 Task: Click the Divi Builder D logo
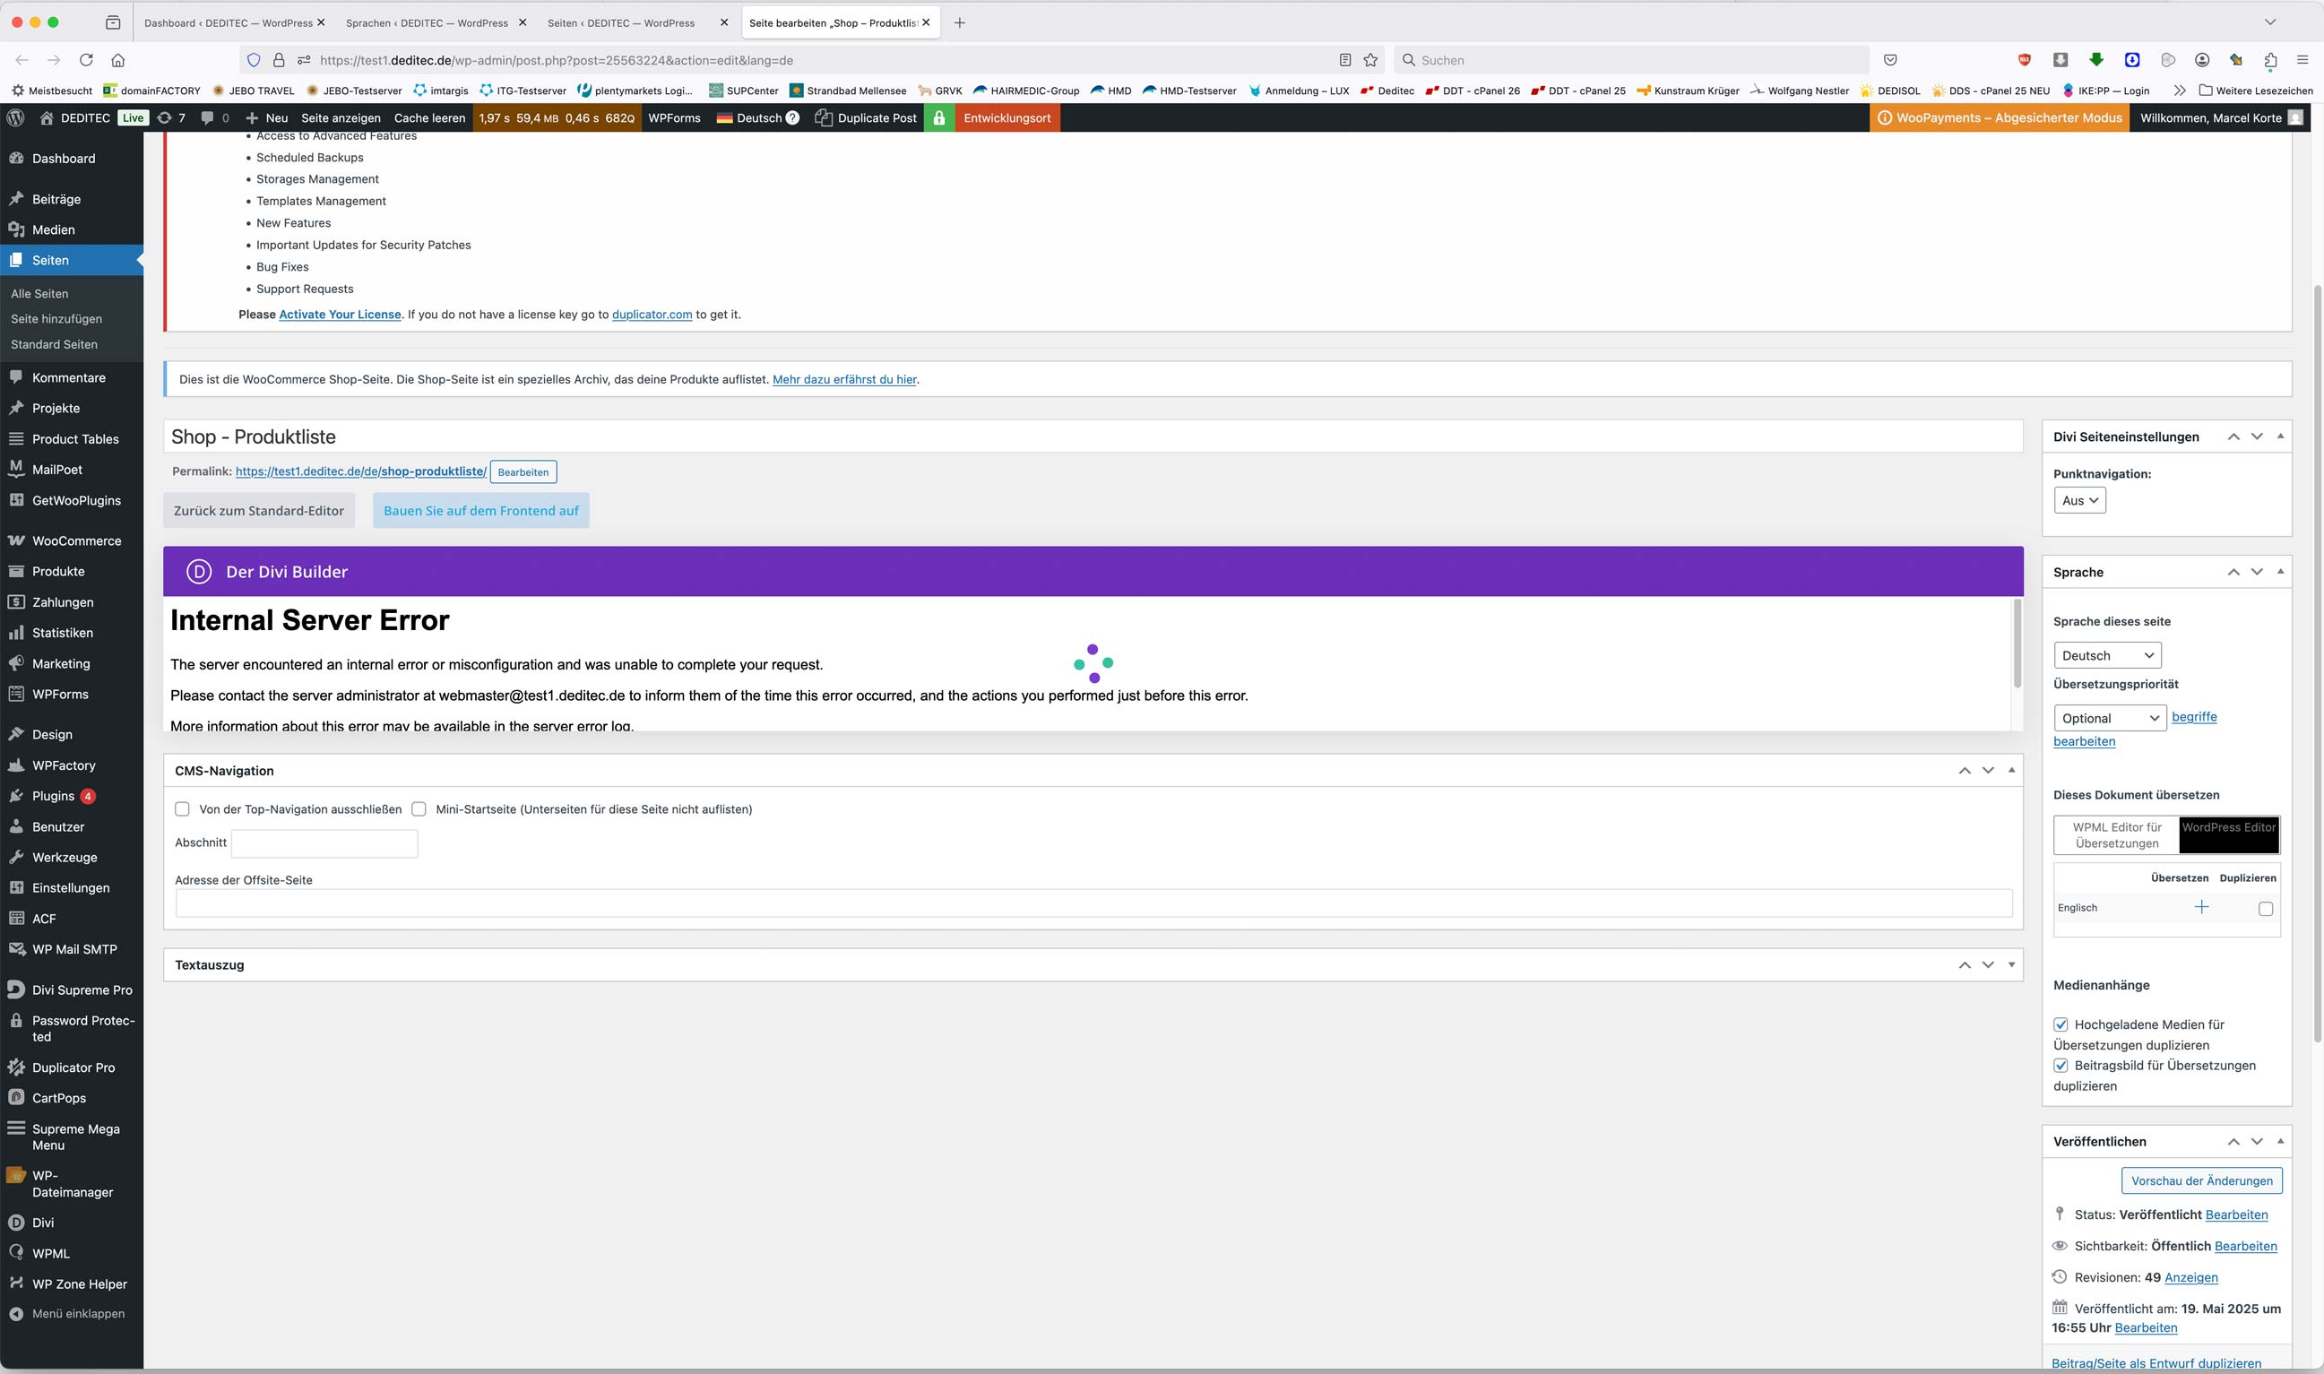tap(198, 571)
